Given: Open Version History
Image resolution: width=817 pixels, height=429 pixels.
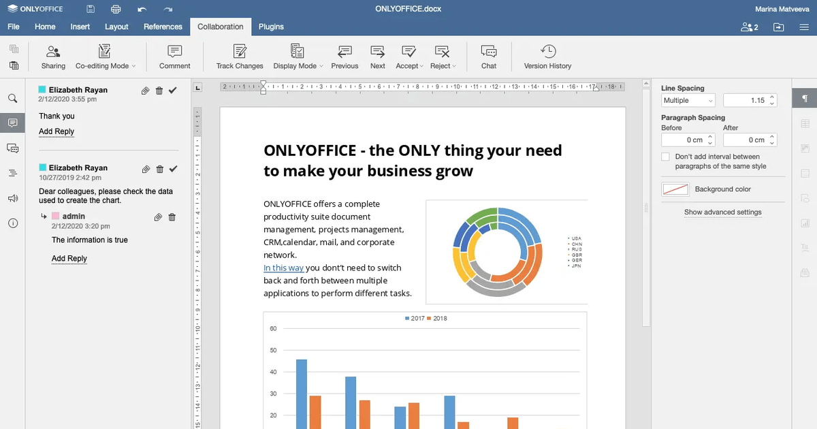Looking at the screenshot, I should (x=547, y=57).
